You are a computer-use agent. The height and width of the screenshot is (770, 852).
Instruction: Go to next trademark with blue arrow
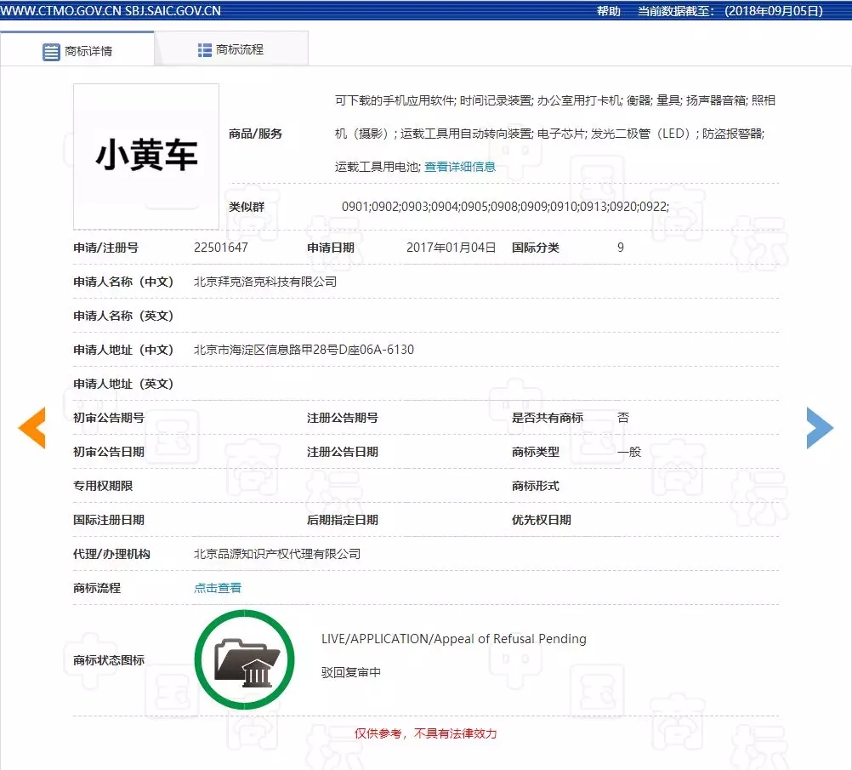tap(820, 428)
